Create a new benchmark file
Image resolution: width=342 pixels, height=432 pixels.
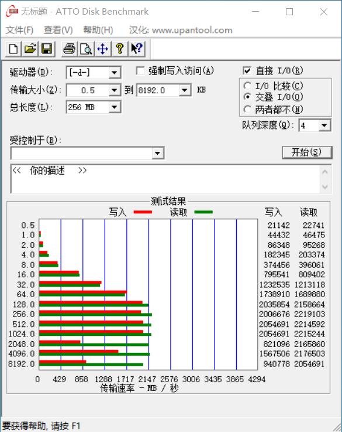(13, 49)
